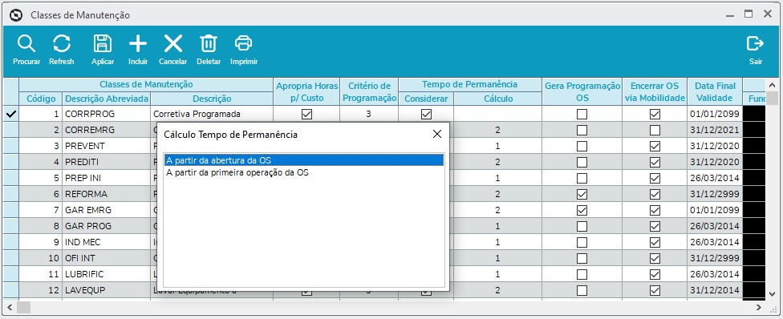Refresh the maintenance classes list

(x=62, y=44)
